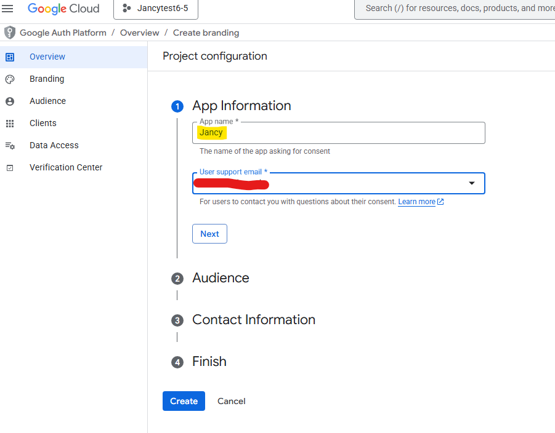Viewport: 555px width, 433px height.
Task: Click the external-link icon beside Learn more
Action: pyautogui.click(x=440, y=202)
